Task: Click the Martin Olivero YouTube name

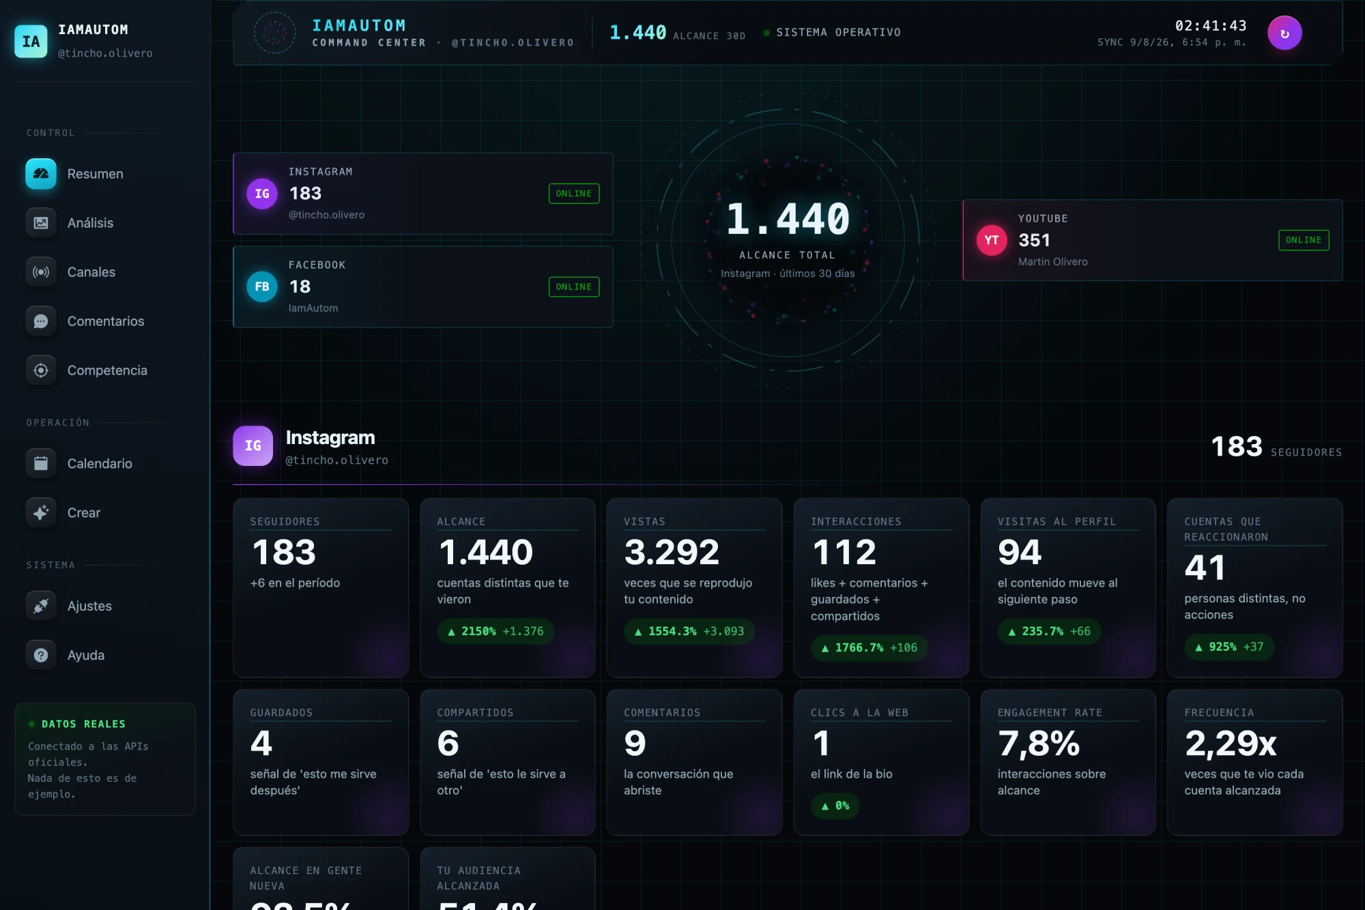Action: 1053,262
